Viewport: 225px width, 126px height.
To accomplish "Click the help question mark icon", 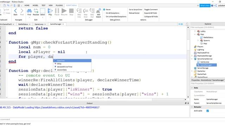I will tap(212, 6).
